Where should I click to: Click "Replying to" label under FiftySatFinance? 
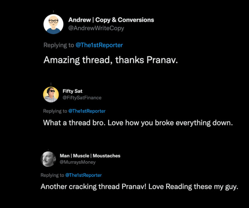[x=55, y=111]
